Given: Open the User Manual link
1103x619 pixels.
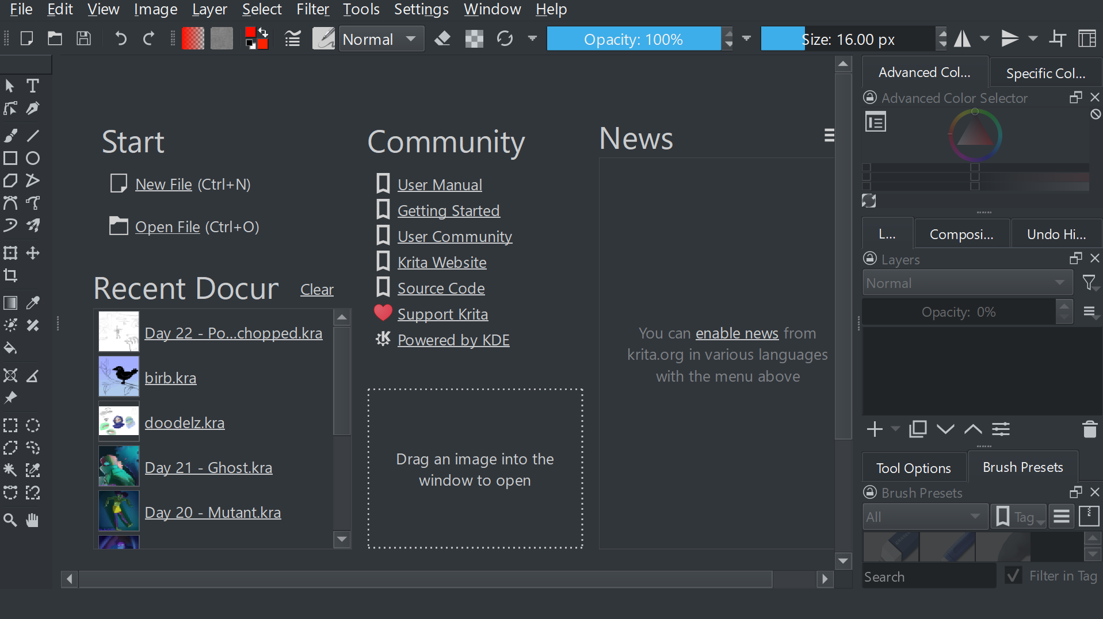Looking at the screenshot, I should click(440, 184).
